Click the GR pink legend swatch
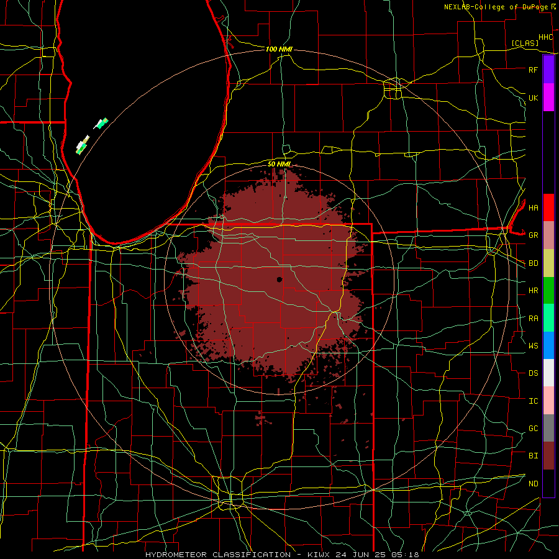559x559 pixels. click(548, 235)
